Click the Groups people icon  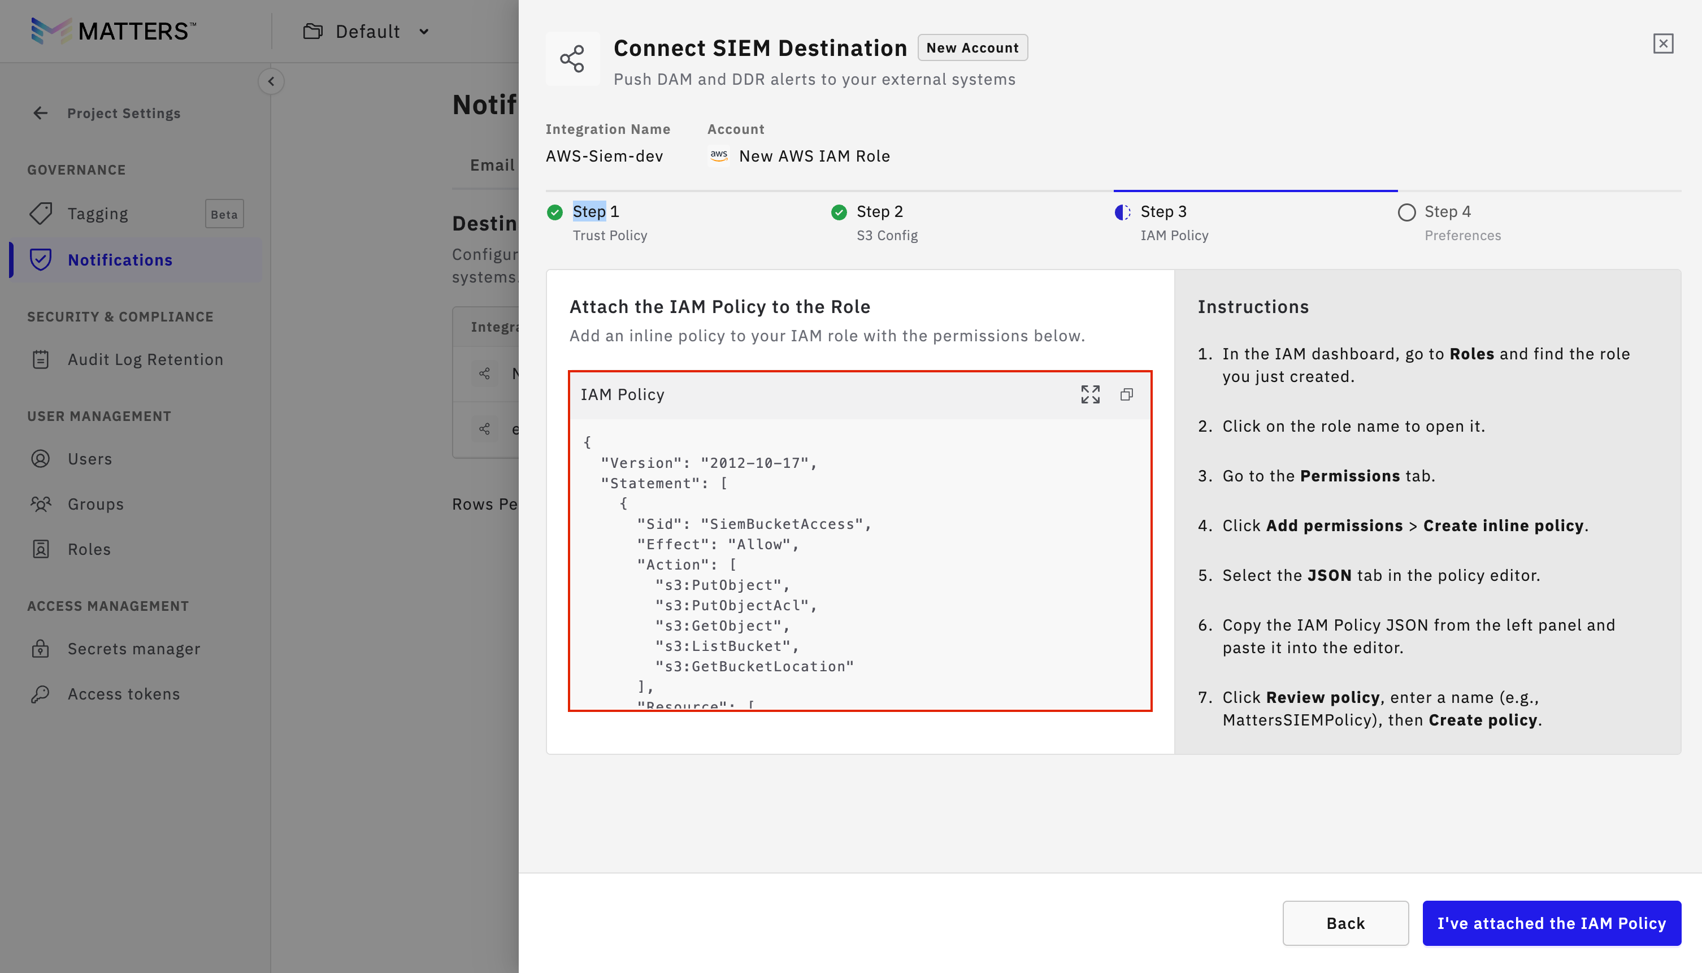(x=41, y=504)
